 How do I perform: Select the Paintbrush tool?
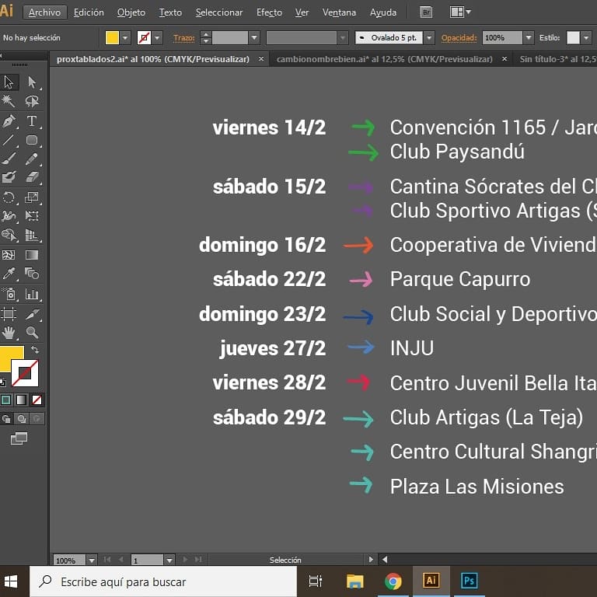9,159
